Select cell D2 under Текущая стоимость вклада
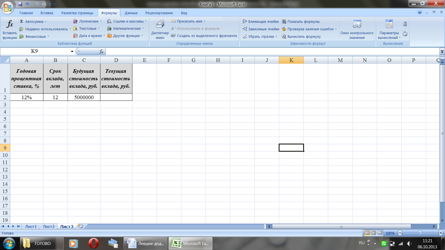Viewport: 445px width, 250px height. point(116,97)
